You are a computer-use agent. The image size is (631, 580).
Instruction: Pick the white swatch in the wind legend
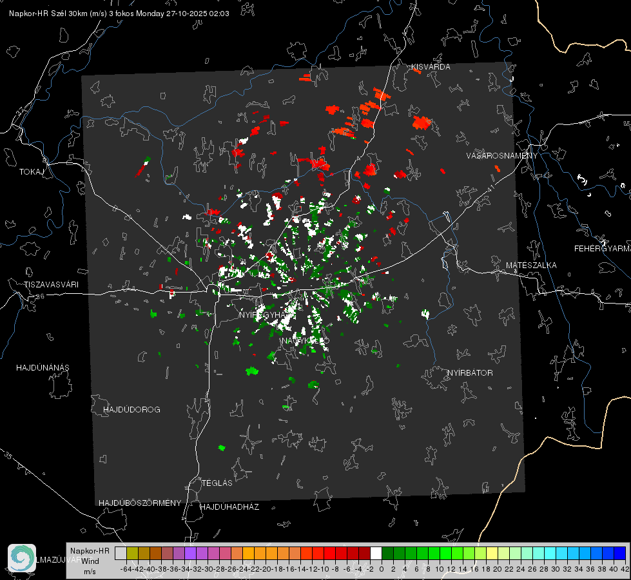point(376,553)
